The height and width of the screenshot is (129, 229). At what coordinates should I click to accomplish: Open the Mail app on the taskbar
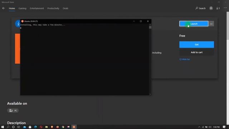coord(24,127)
